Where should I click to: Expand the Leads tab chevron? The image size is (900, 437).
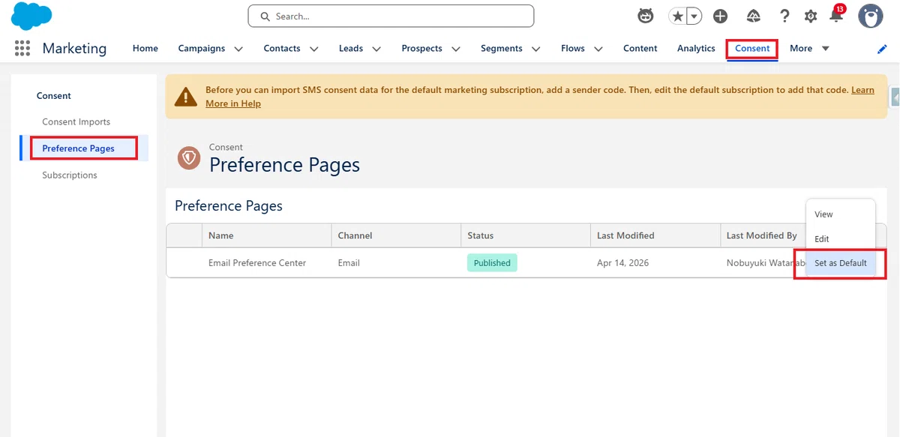pos(376,49)
